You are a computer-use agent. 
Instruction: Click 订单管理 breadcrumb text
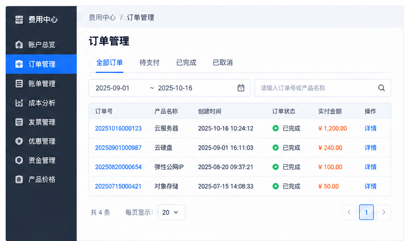pyautogui.click(x=140, y=17)
